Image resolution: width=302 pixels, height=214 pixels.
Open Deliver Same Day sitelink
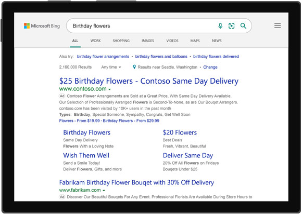tap(188, 155)
